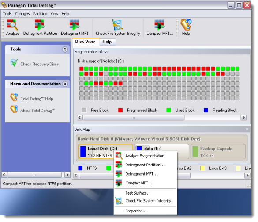Choose Test Surface... from context menu
This screenshot has height=222, width=258.
(146, 193)
